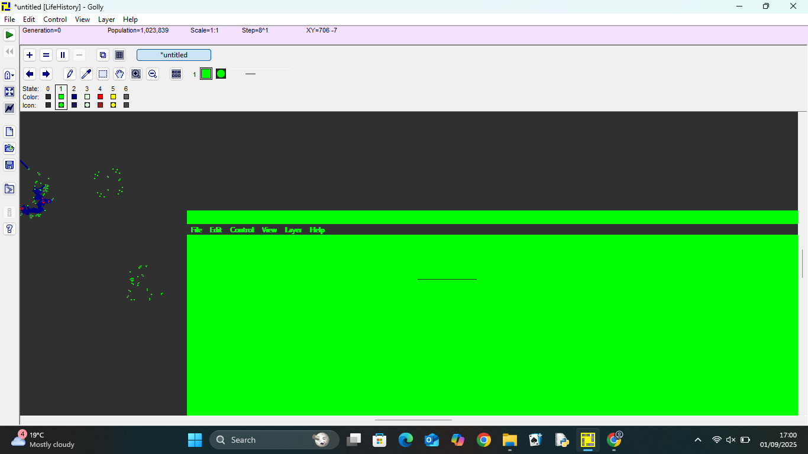Toggle hyperspeed lightning icon in sidebar
This screenshot has height=454, width=808.
[9, 108]
